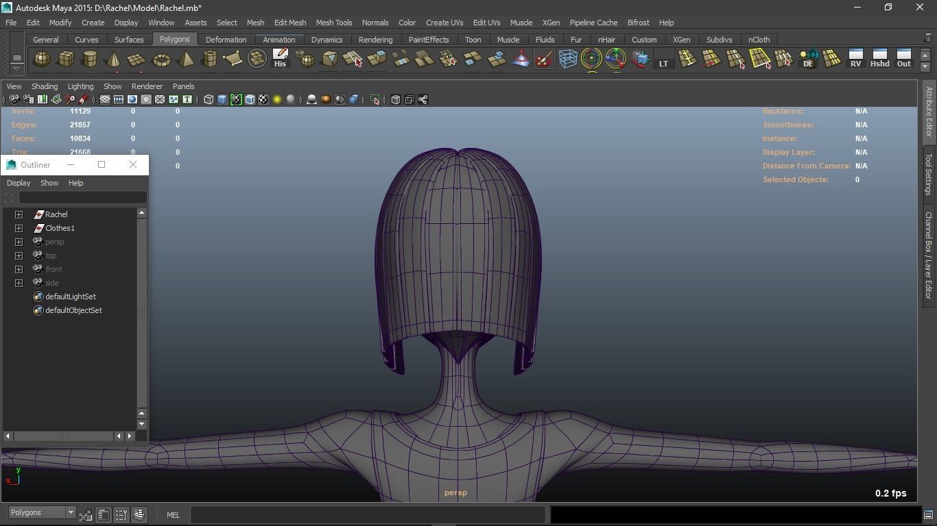Create a polygon torus from the shelf

pos(161,60)
